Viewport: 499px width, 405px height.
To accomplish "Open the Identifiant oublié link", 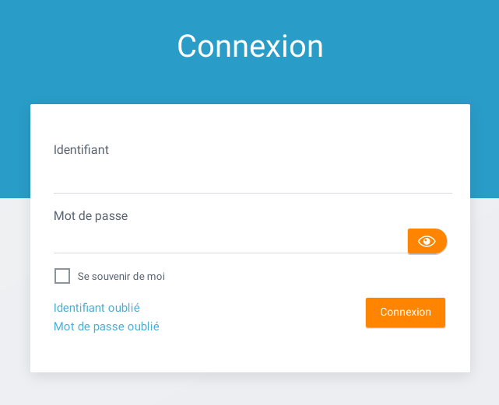I will (97, 308).
